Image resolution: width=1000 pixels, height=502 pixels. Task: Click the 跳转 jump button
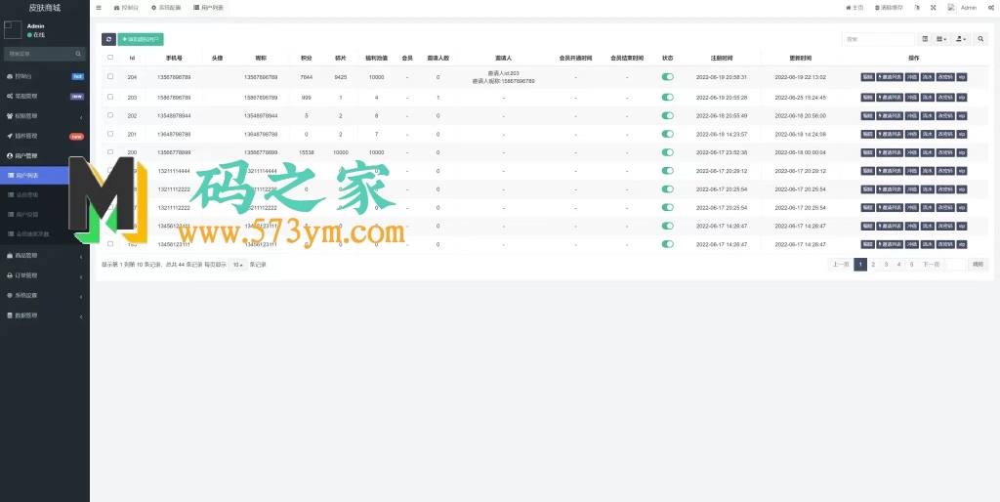coord(979,265)
